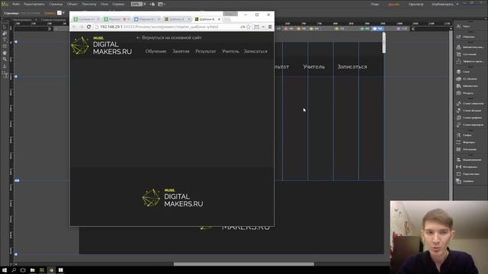Open browser extension dropdown arrow

[263, 27]
